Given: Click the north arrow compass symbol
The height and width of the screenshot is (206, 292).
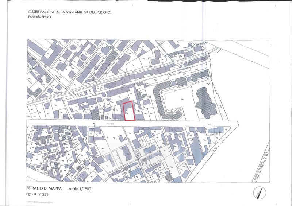Looking at the screenshot, I should point(258,193).
